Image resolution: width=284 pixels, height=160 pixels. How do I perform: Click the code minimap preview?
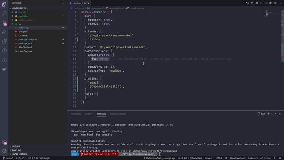(268, 13)
